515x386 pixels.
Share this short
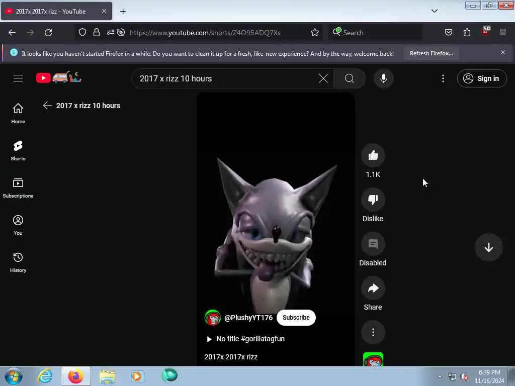373,288
